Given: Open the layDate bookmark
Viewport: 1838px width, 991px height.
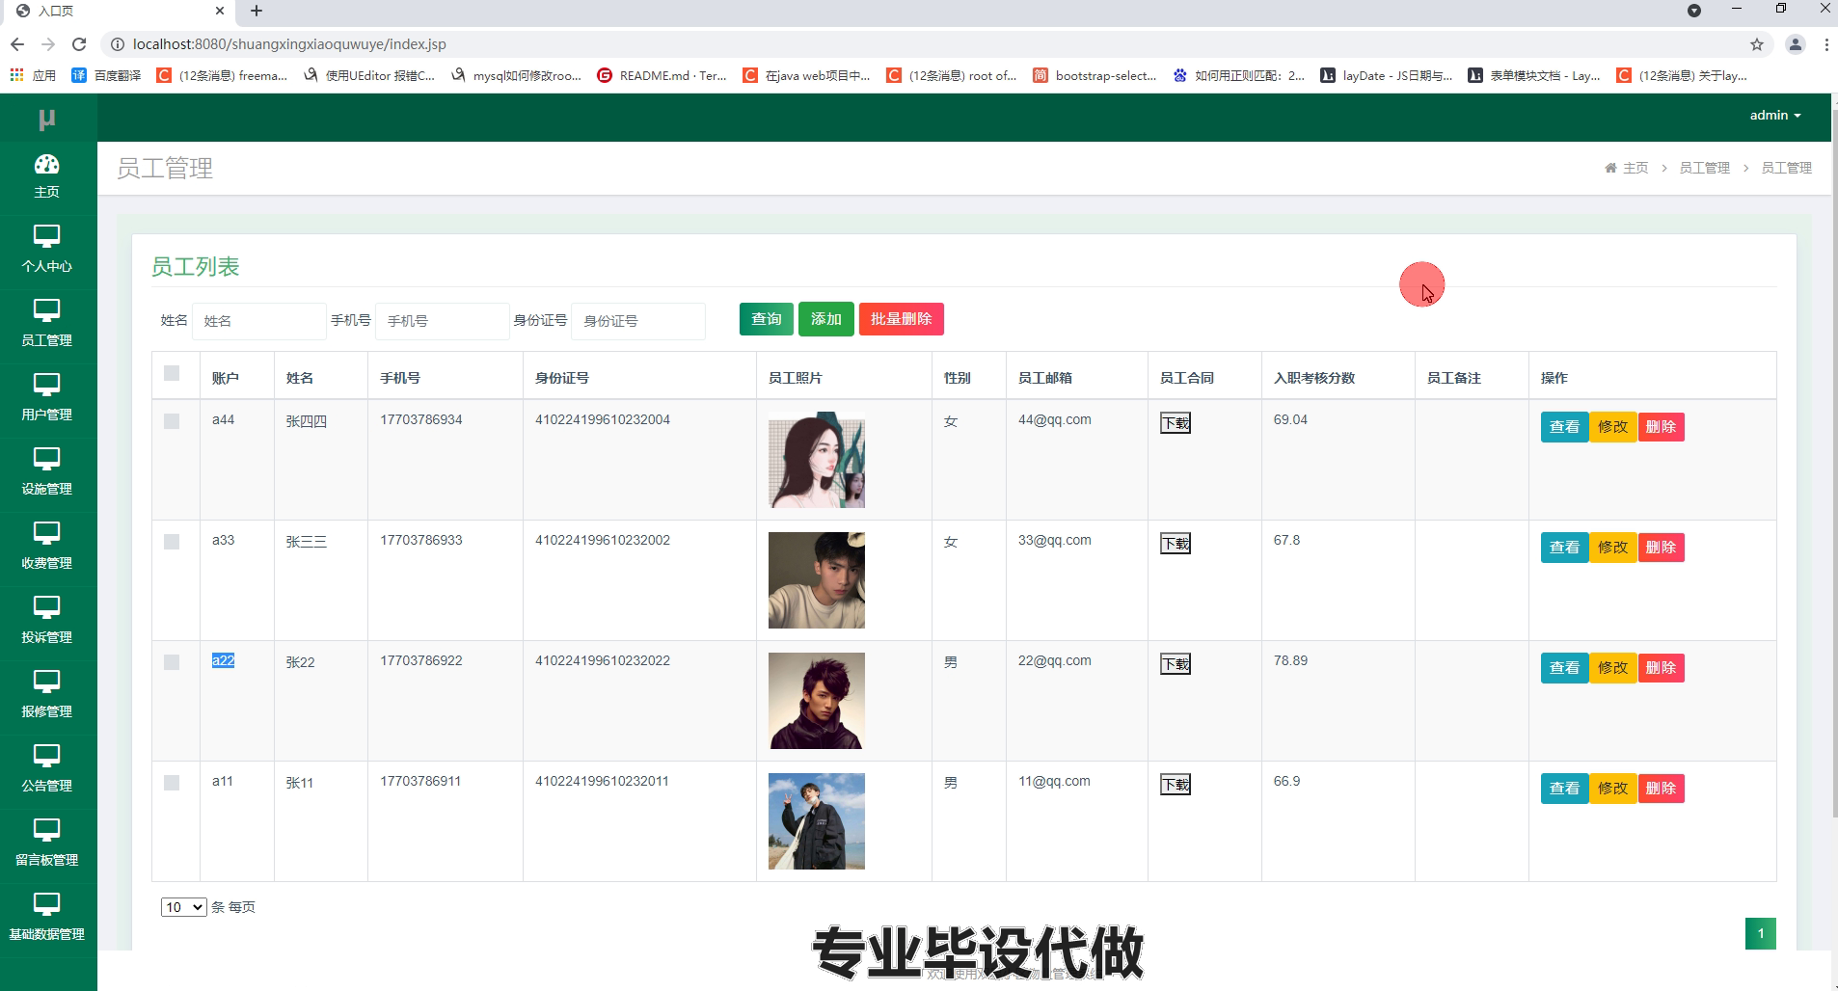Looking at the screenshot, I should (x=1386, y=75).
